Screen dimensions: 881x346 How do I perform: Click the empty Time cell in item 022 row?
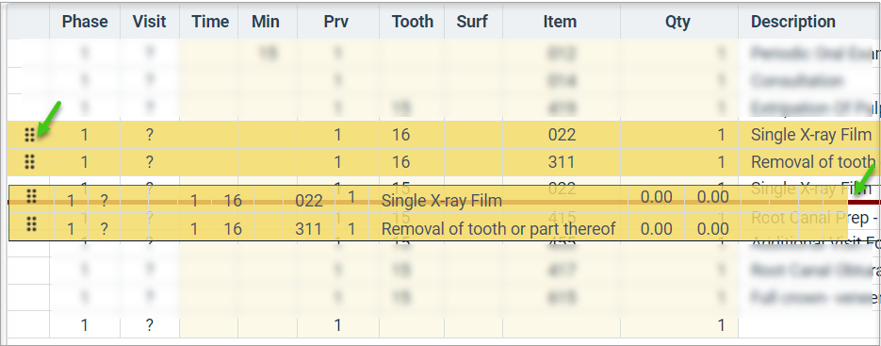tap(209, 135)
